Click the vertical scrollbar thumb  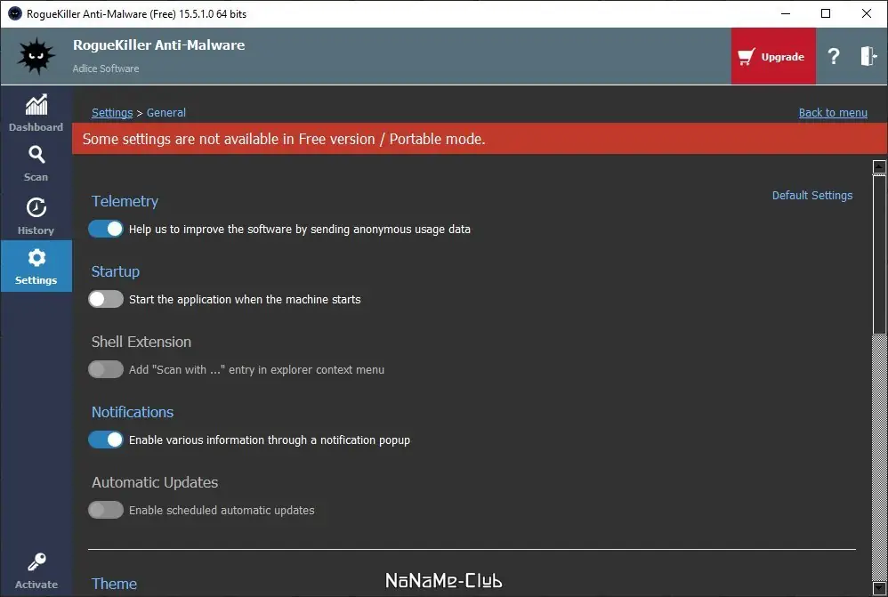879,254
